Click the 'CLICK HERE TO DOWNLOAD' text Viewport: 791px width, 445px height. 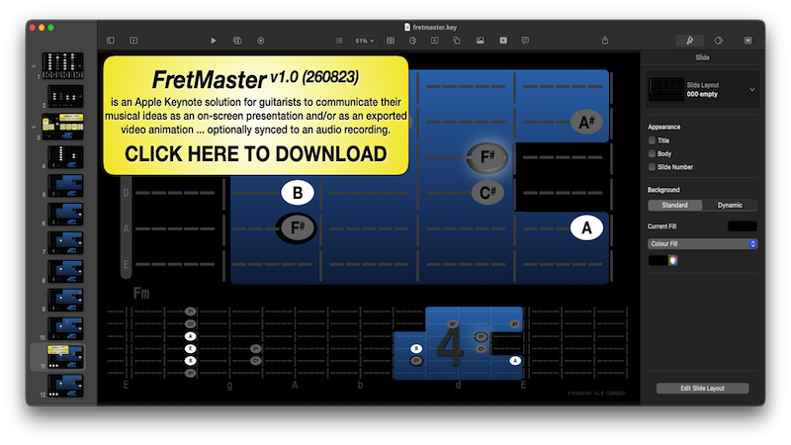point(256,154)
